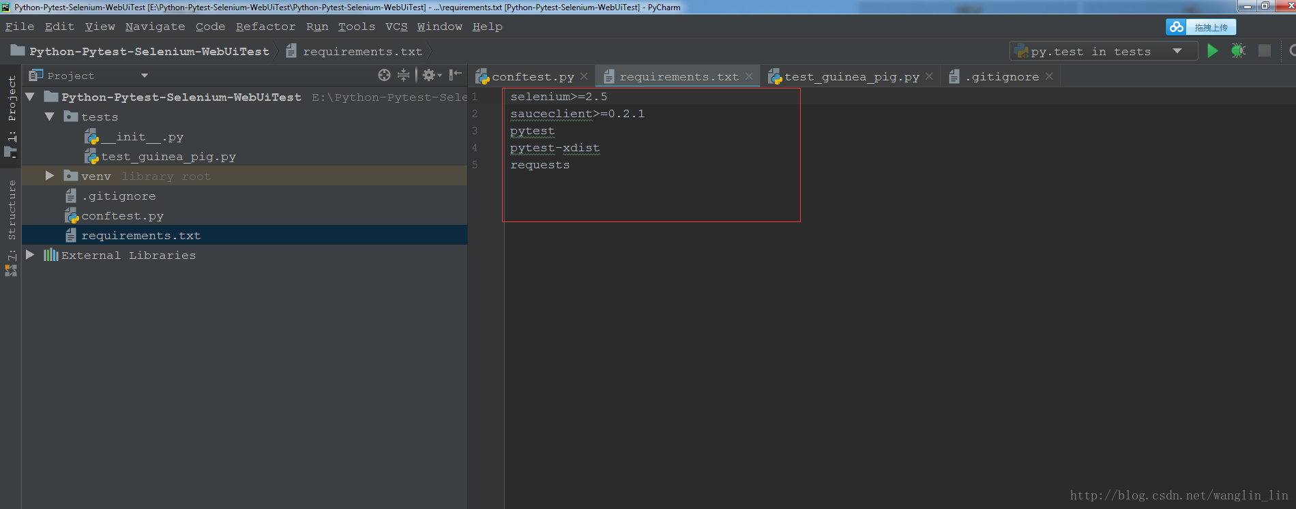This screenshot has height=509, width=1296.
Task: Open the Edit menu
Action: tap(59, 27)
